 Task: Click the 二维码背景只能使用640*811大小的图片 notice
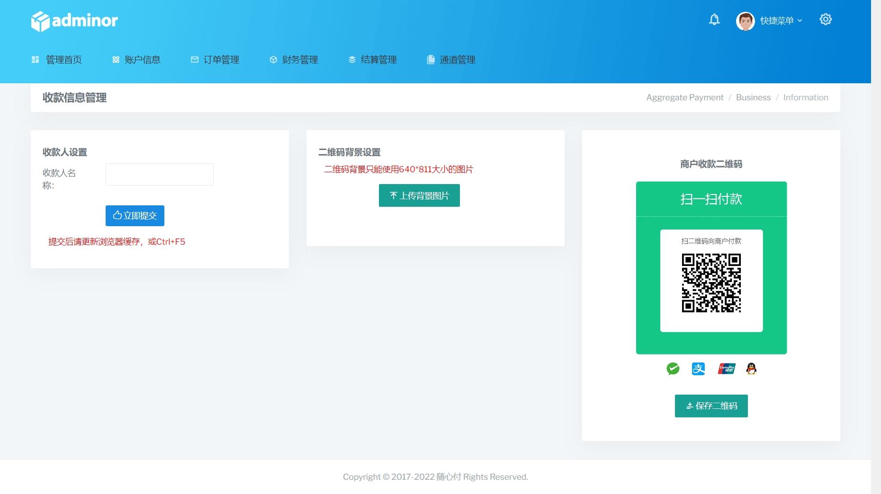398,169
